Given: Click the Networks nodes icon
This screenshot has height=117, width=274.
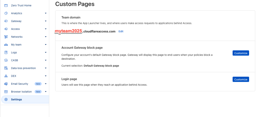Looking at the screenshot, I should point(6,37).
